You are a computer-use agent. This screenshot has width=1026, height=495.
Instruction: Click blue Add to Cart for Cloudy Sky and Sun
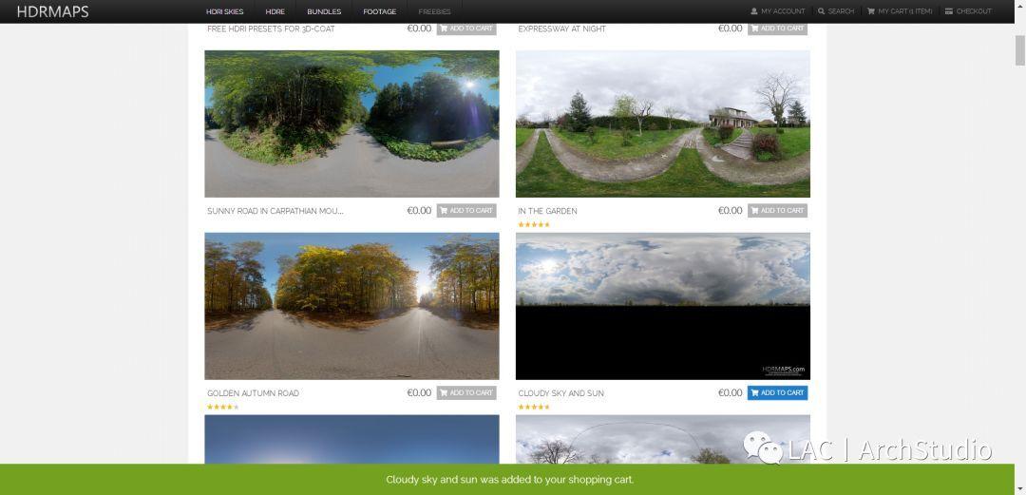coord(777,392)
